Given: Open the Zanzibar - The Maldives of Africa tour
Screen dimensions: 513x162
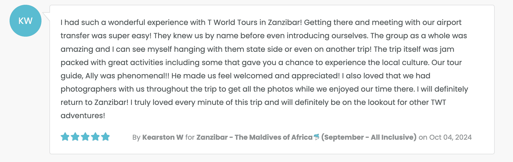Looking at the screenshot, I should [x=254, y=137].
